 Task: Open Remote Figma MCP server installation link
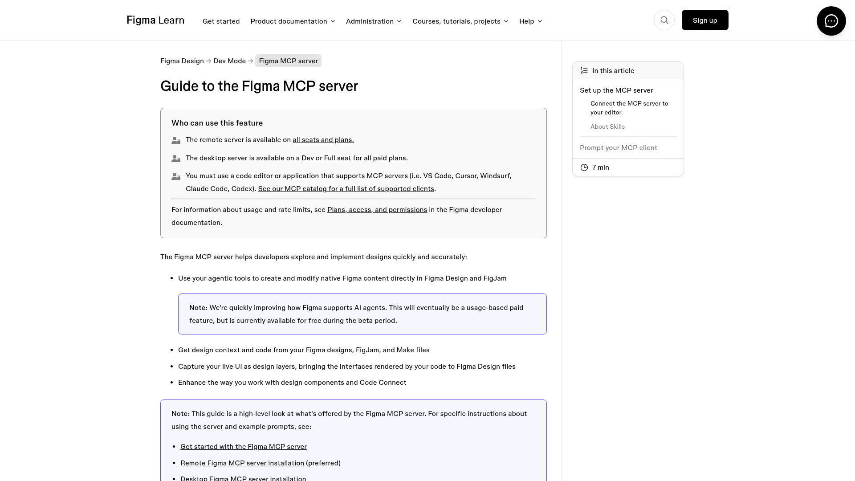tap(242, 463)
